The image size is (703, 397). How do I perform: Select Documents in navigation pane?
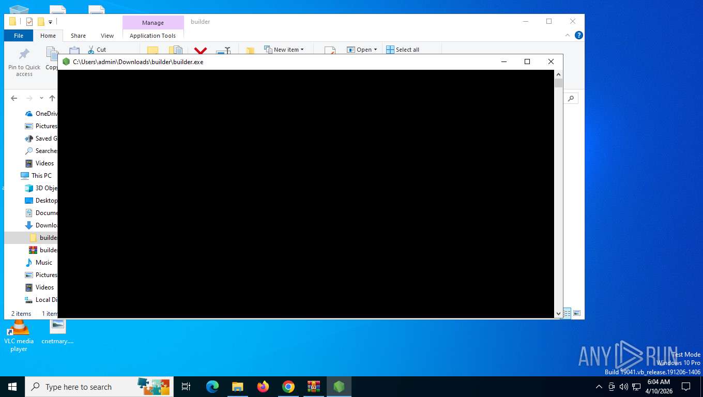click(41, 213)
